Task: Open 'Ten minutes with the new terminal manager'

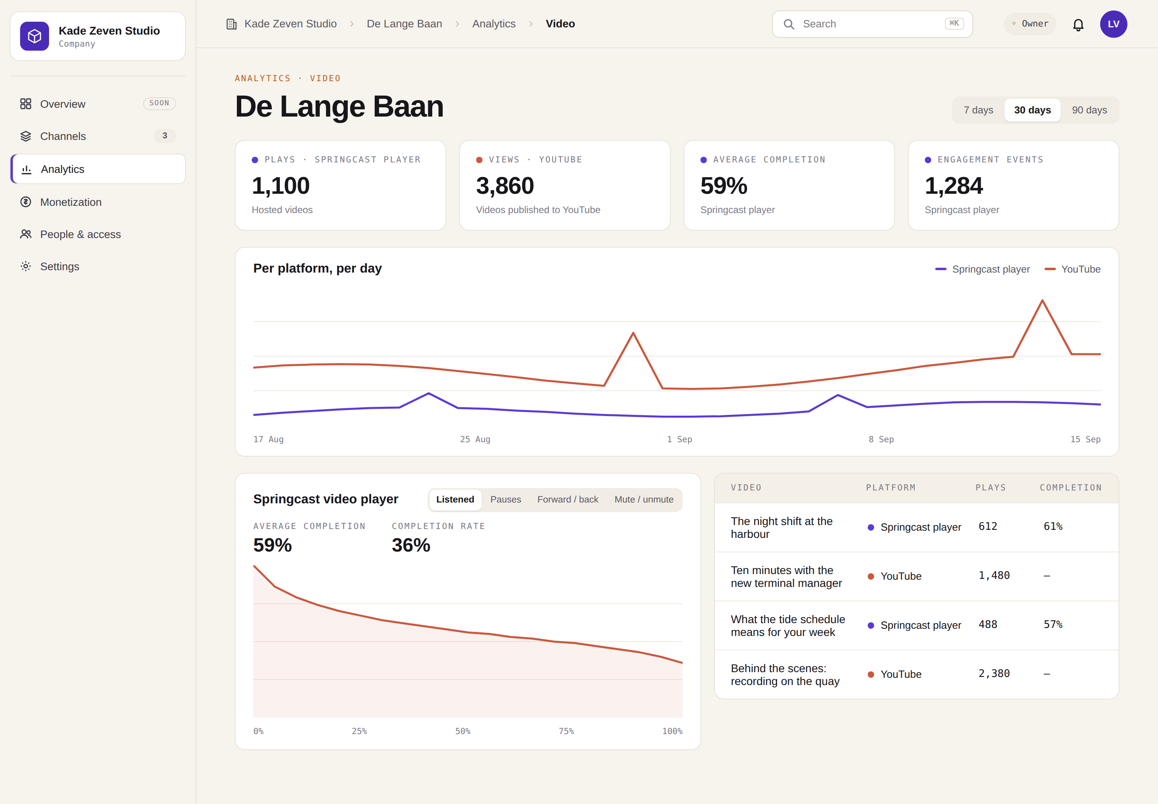Action: [916, 576]
